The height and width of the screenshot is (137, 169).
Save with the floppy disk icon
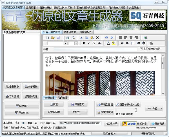click(x=58, y=38)
